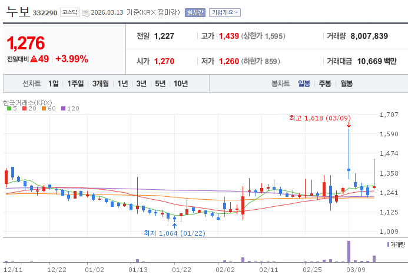
Task: Click the stock name 누보
Action: tap(18, 12)
